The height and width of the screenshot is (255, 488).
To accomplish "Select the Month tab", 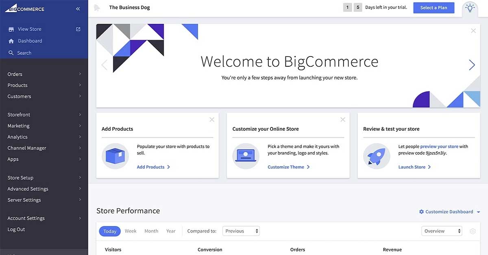I will pos(151,231).
